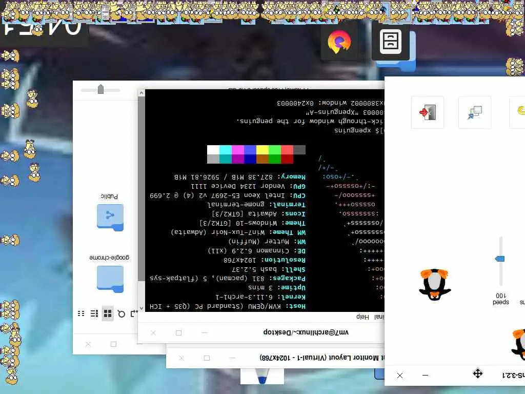Click the terminal's vertical scrollbar thumb

click(142, 189)
